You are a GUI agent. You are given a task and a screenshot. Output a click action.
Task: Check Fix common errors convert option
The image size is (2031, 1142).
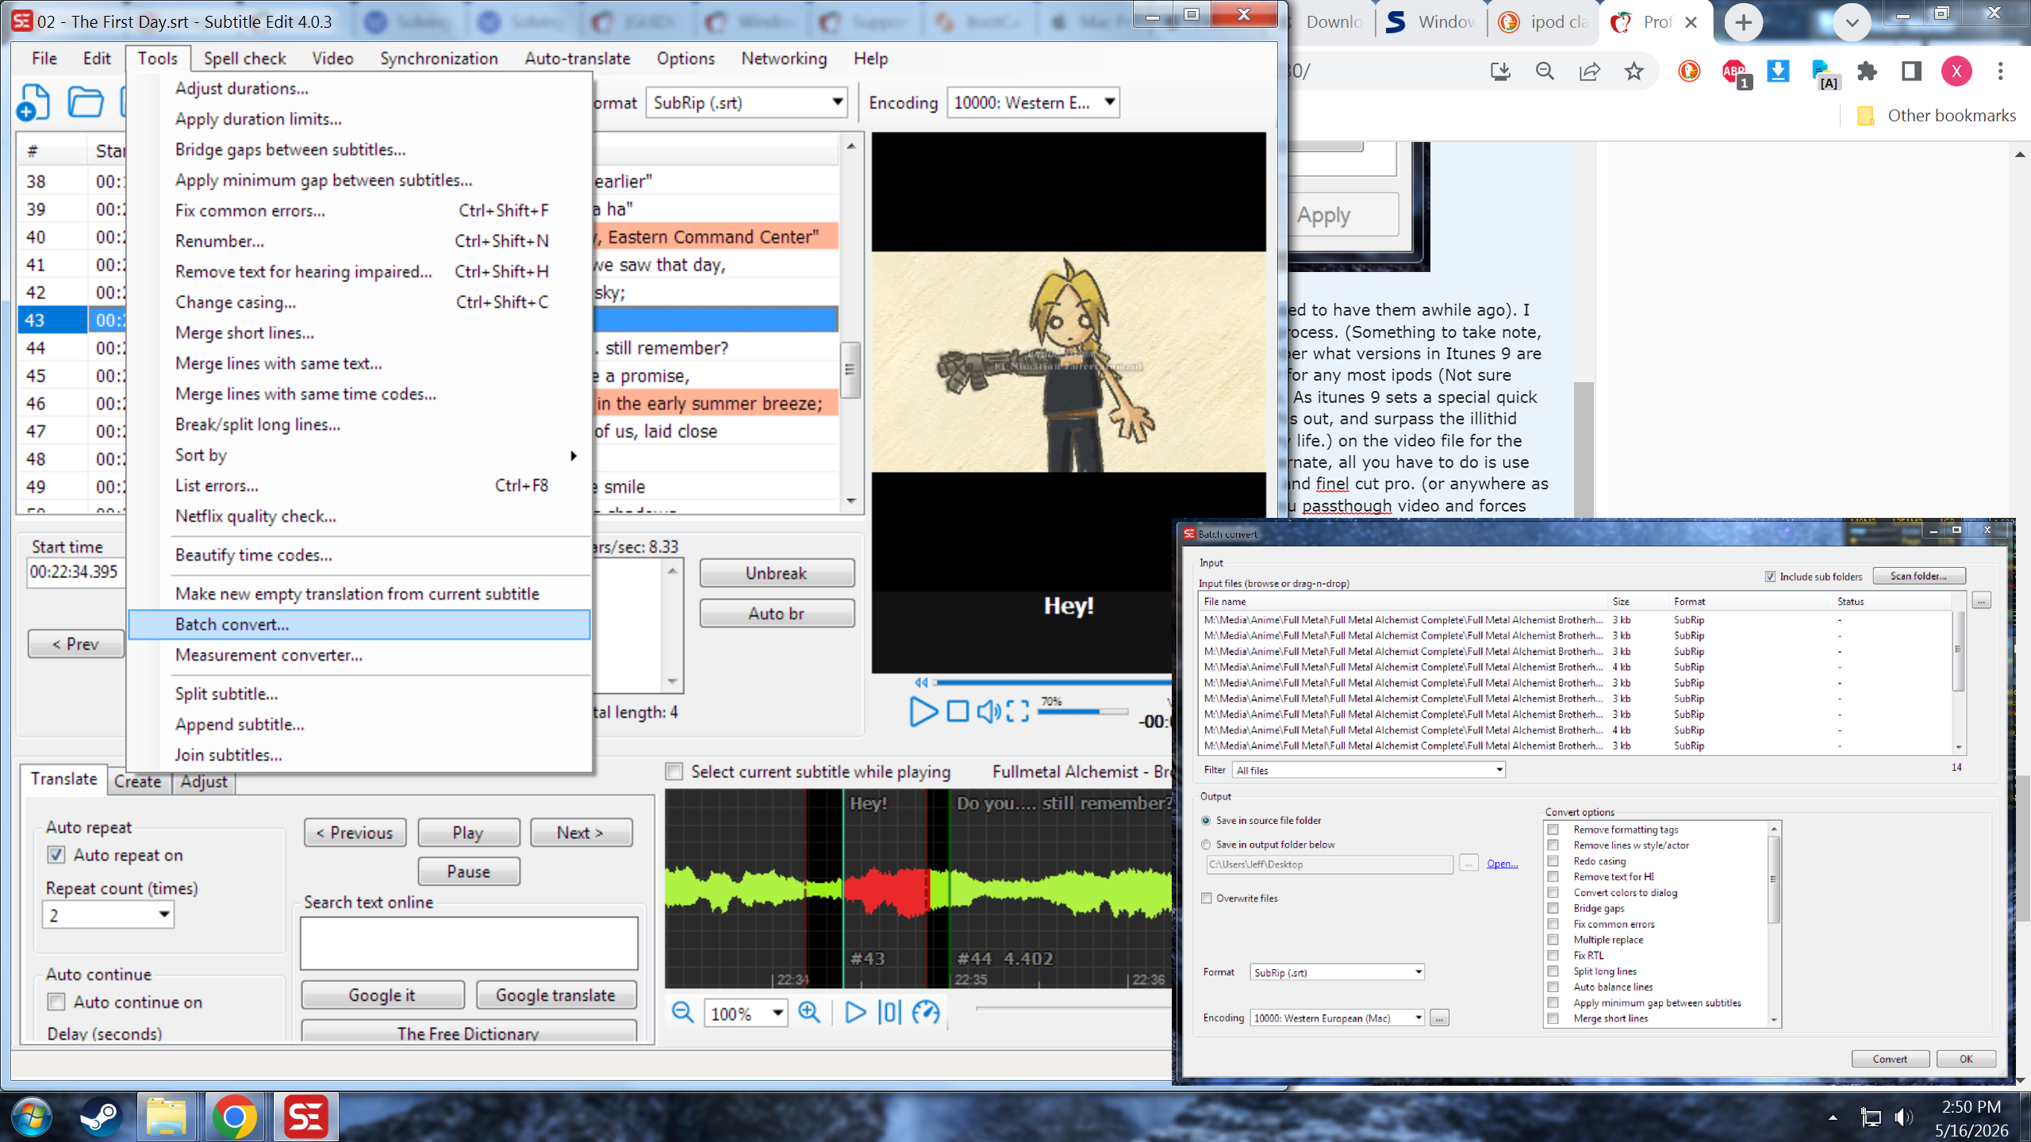(x=1553, y=924)
